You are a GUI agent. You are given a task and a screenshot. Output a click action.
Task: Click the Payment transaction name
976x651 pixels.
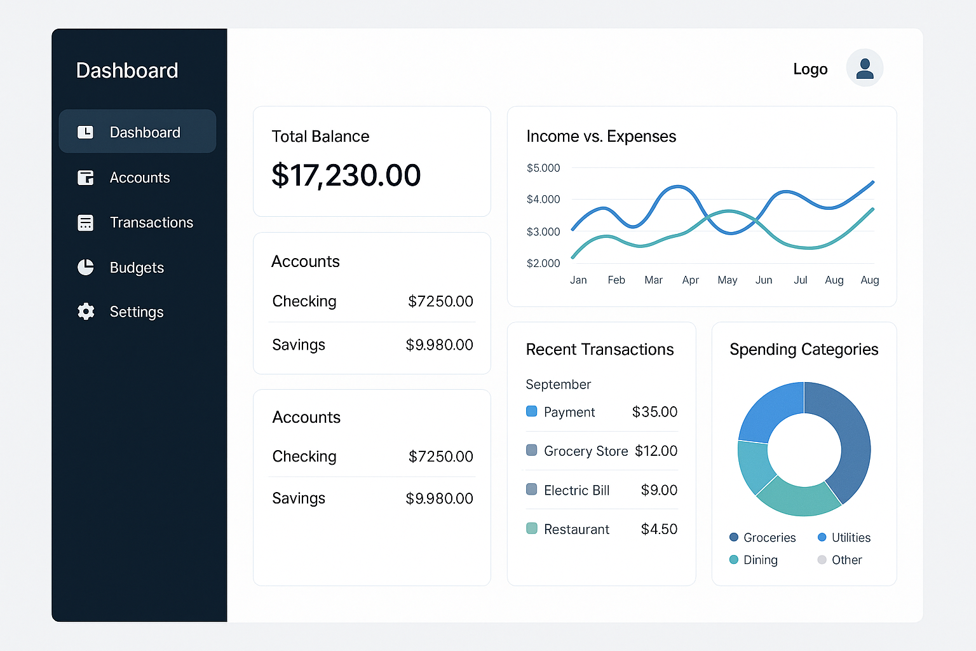click(x=569, y=412)
